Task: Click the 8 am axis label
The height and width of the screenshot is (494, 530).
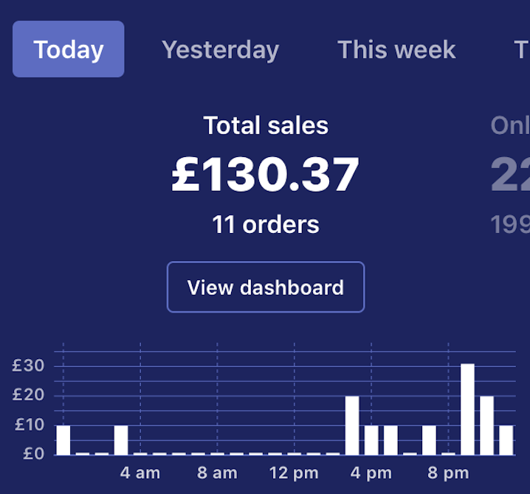Action: [217, 473]
